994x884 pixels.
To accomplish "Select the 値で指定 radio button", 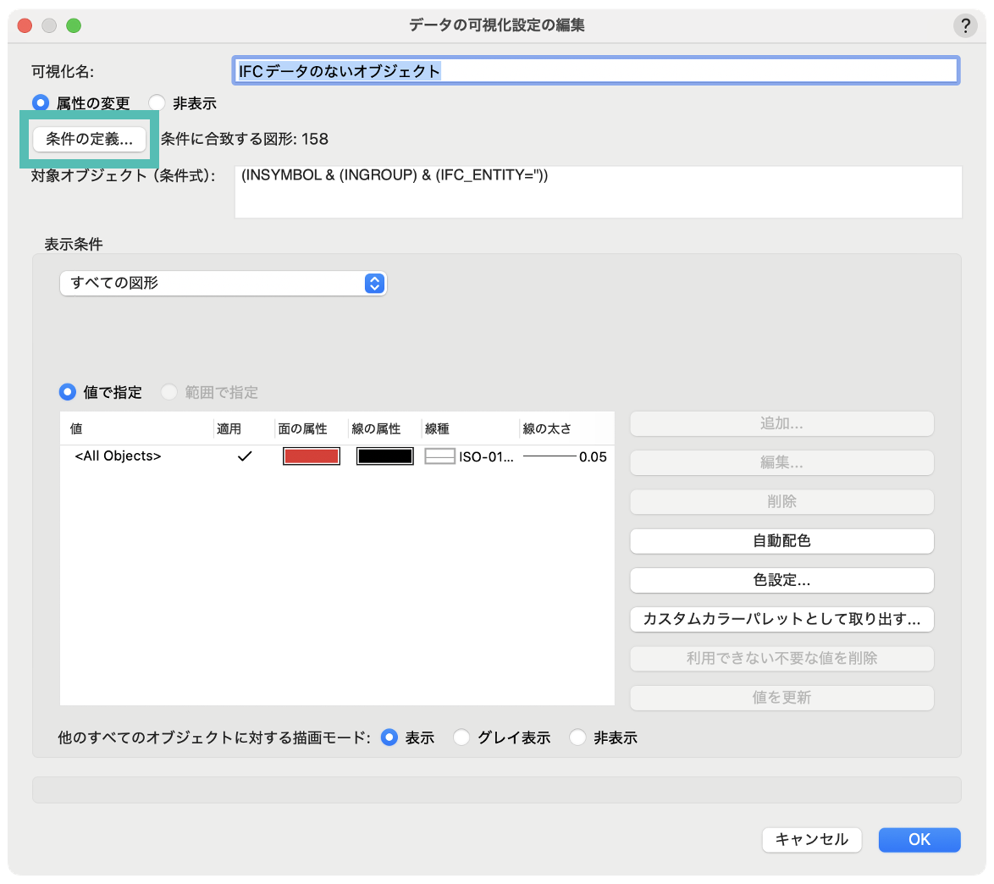I will 68,392.
